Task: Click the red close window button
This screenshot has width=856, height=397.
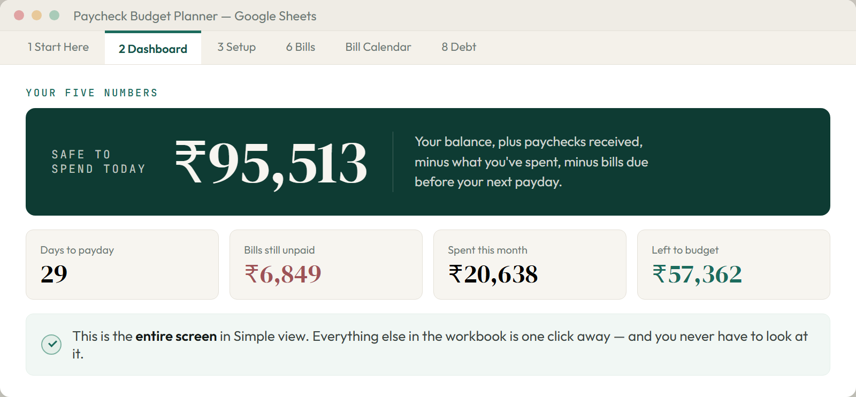Action: click(x=19, y=16)
